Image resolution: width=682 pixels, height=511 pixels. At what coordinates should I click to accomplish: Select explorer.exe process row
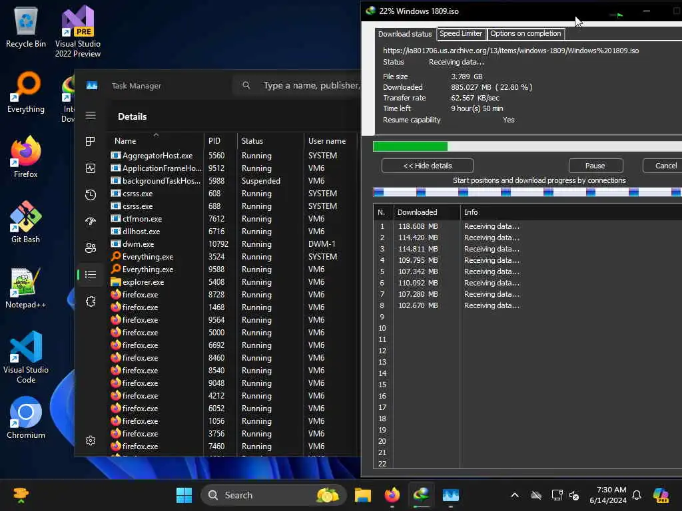[234, 282]
